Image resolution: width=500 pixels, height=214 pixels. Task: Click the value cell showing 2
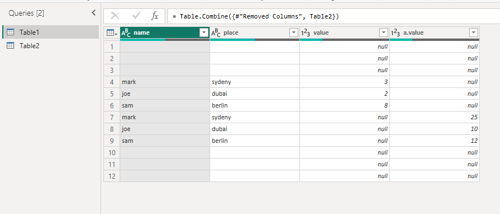pos(345,94)
